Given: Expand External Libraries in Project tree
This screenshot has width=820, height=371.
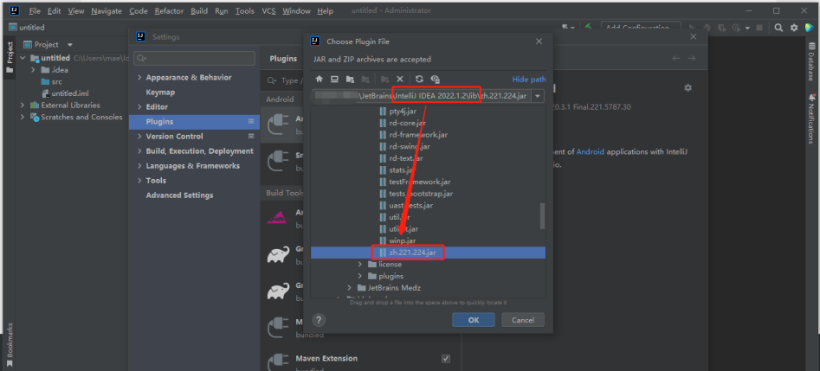Looking at the screenshot, I should click(23, 105).
